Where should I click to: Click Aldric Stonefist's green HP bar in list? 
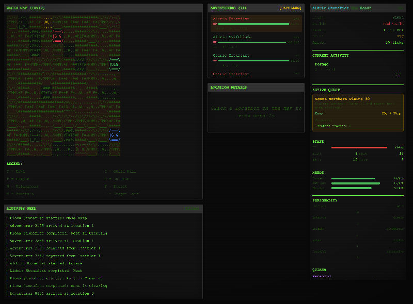[253, 24]
